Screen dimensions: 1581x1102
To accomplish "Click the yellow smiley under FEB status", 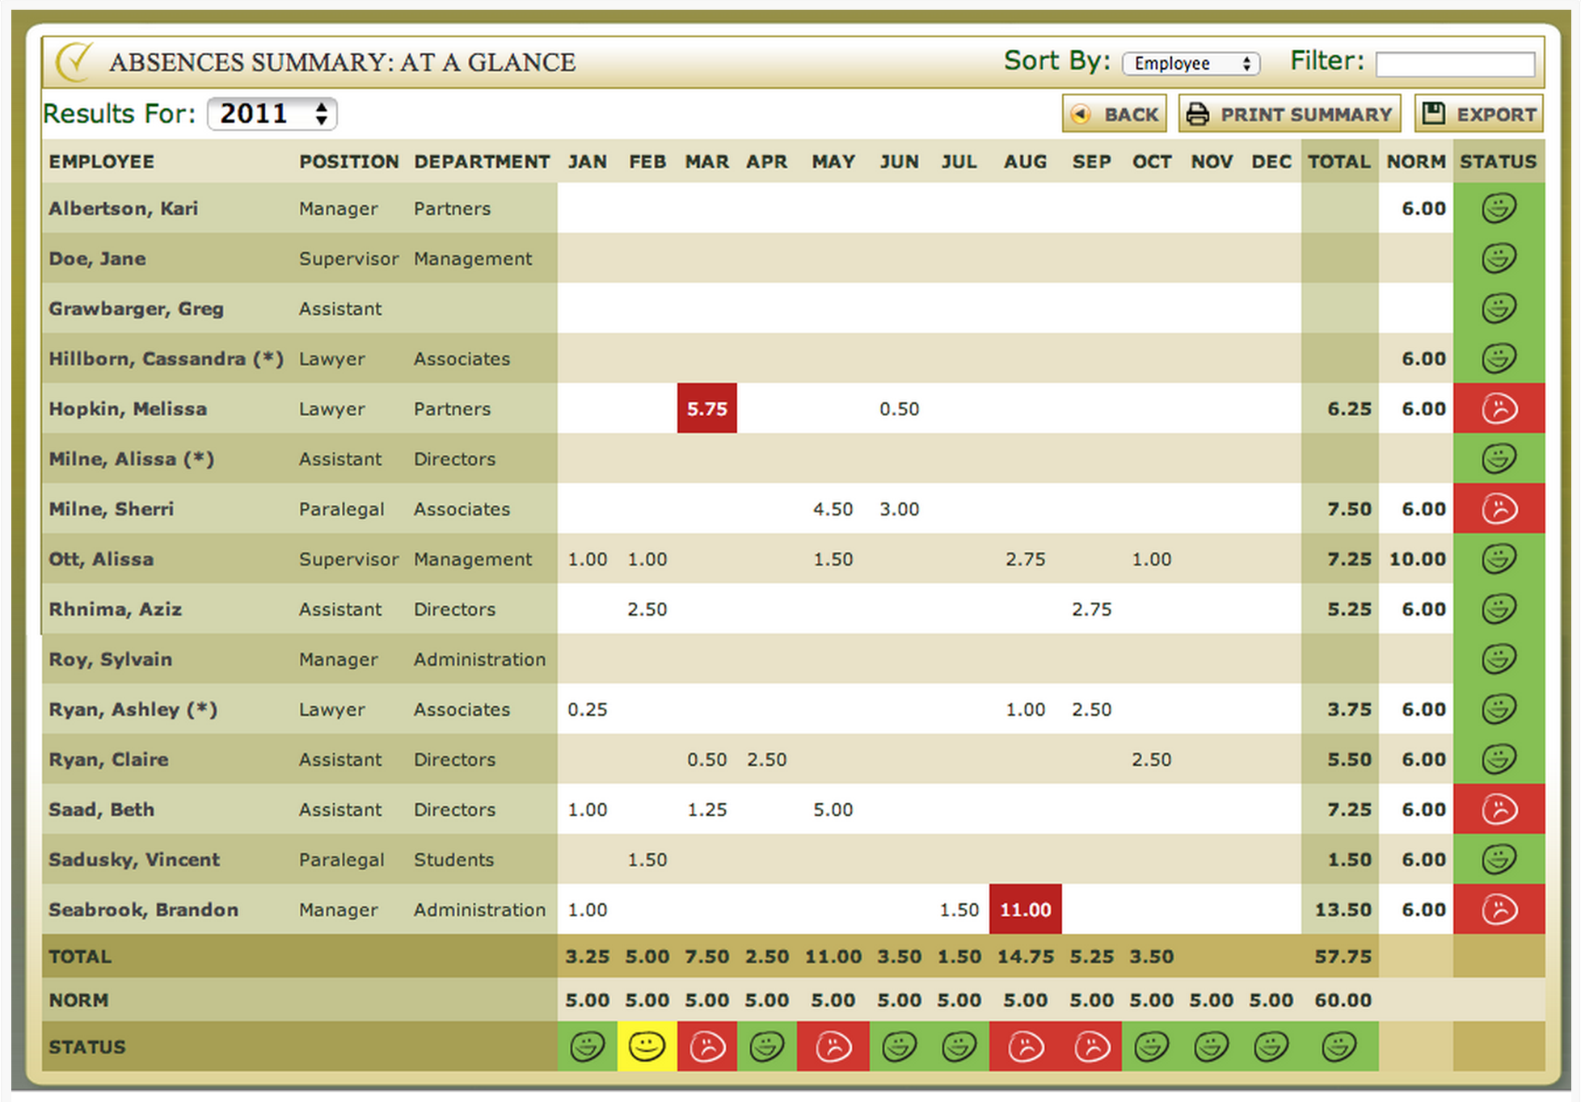I will tap(647, 1047).
